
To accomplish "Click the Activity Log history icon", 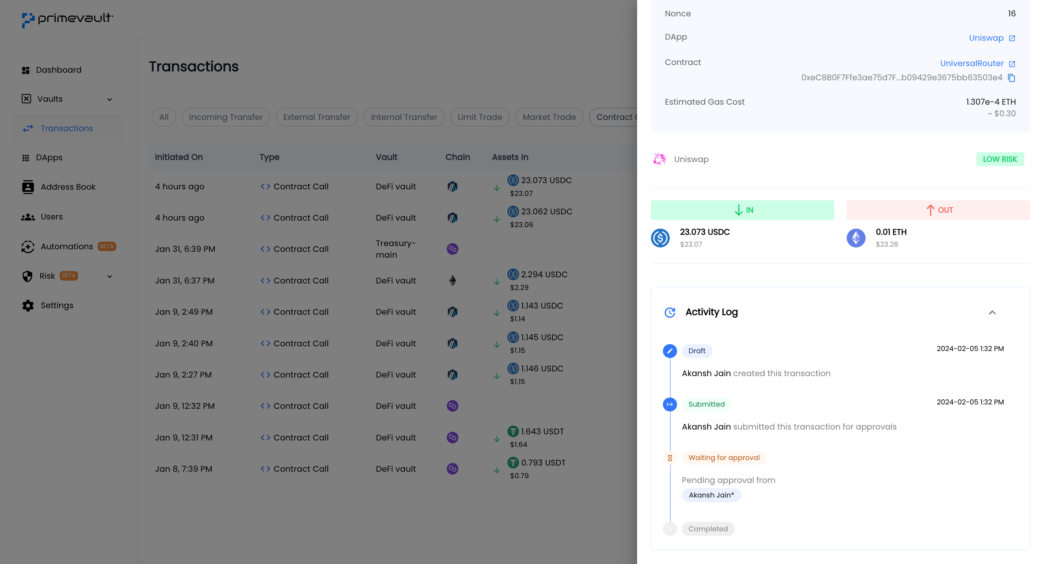I will click(x=670, y=312).
